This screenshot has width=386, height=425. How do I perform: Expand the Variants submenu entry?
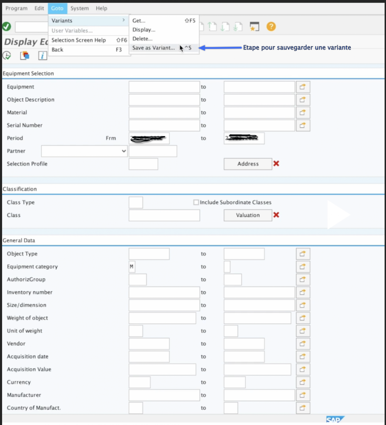(x=88, y=21)
